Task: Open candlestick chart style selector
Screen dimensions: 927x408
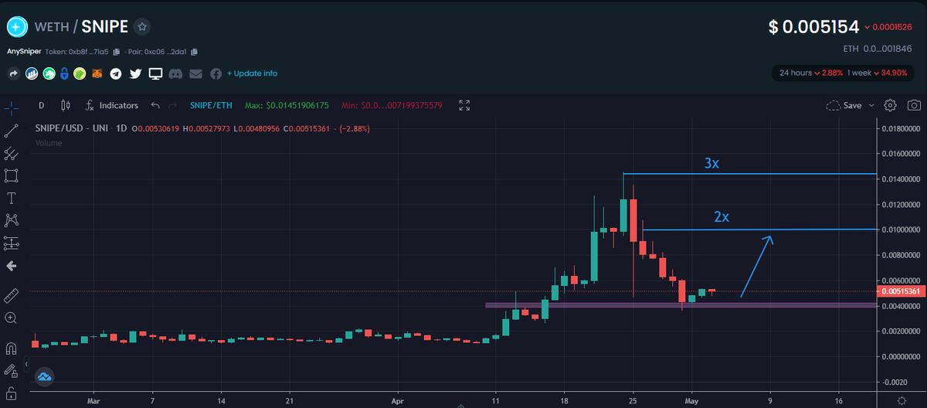Action: (x=65, y=105)
